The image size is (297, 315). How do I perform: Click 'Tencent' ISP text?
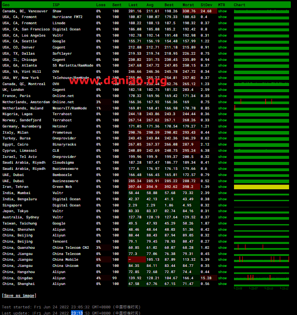point(60,241)
